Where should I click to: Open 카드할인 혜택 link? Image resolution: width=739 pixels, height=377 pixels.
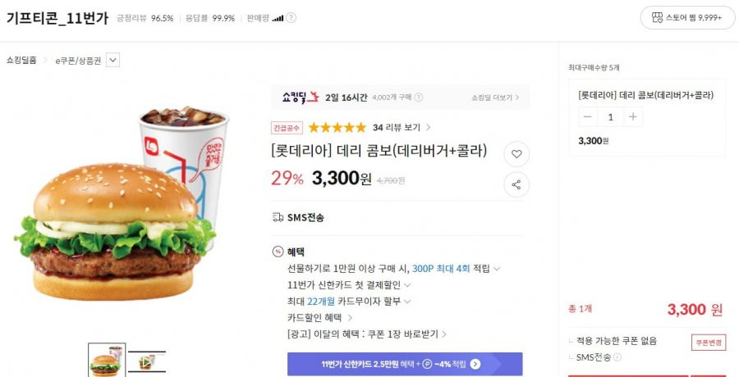319,318
